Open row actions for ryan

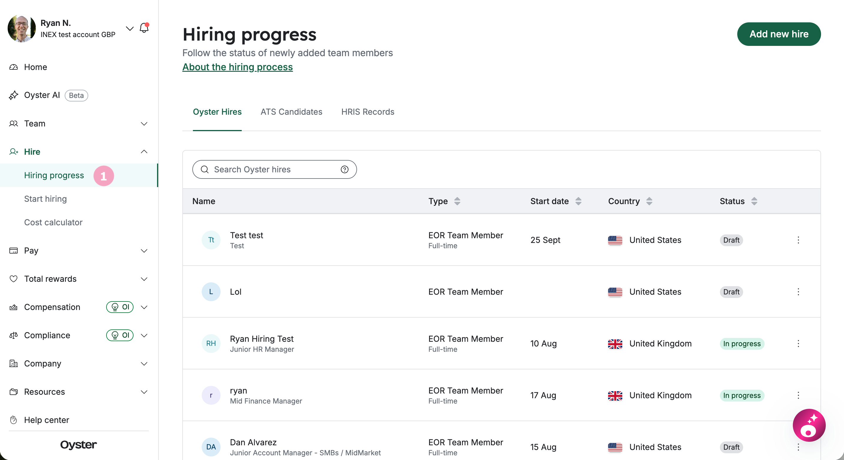798,396
